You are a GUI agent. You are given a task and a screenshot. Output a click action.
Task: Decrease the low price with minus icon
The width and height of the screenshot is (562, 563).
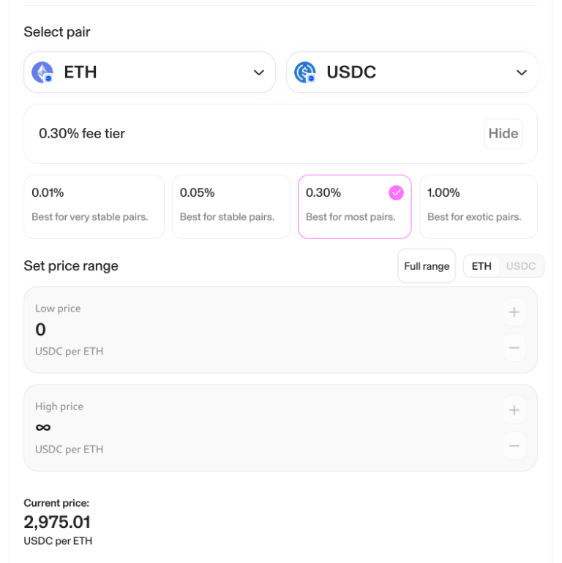point(514,348)
